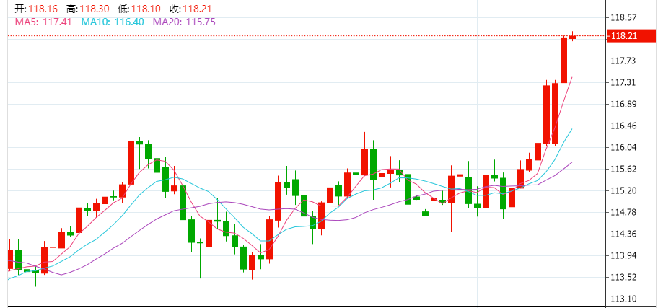Click the 113.94 price axis label

pyautogui.click(x=624, y=255)
